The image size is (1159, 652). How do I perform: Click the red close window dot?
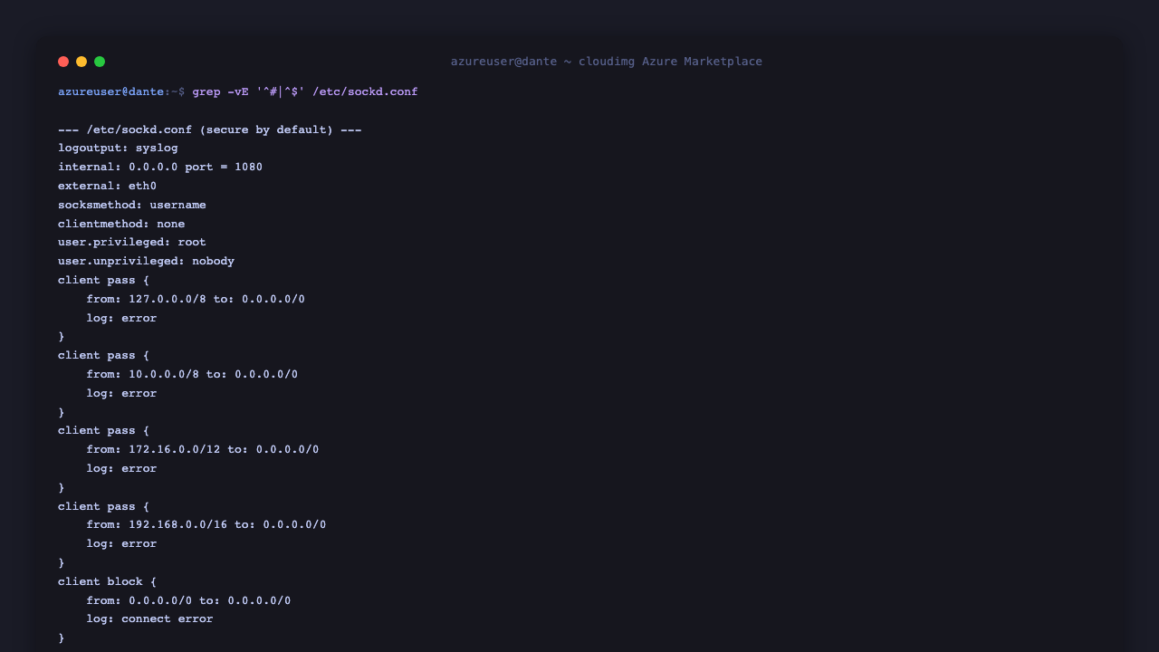(x=63, y=62)
